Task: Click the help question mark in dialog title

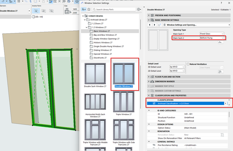Action: 221,3
